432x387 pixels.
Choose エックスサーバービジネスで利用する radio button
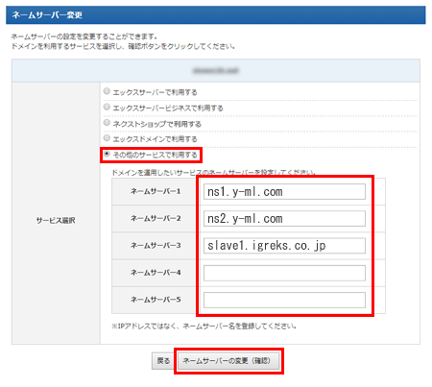107,107
